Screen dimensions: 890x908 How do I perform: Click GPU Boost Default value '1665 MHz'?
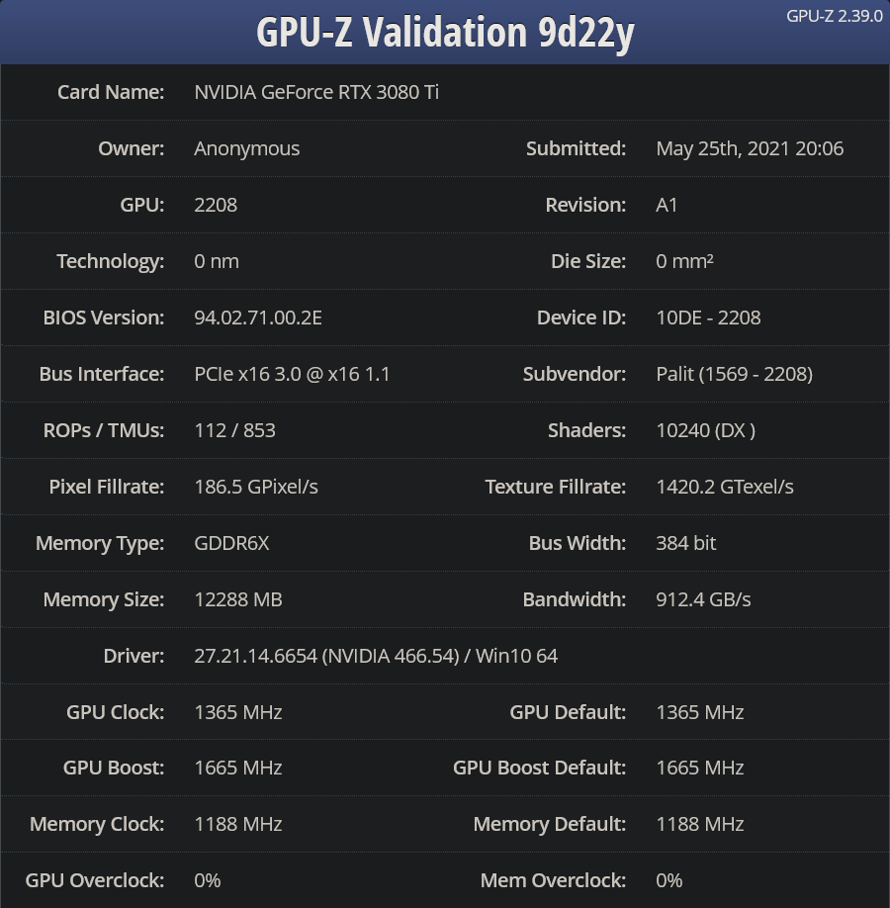click(x=699, y=768)
